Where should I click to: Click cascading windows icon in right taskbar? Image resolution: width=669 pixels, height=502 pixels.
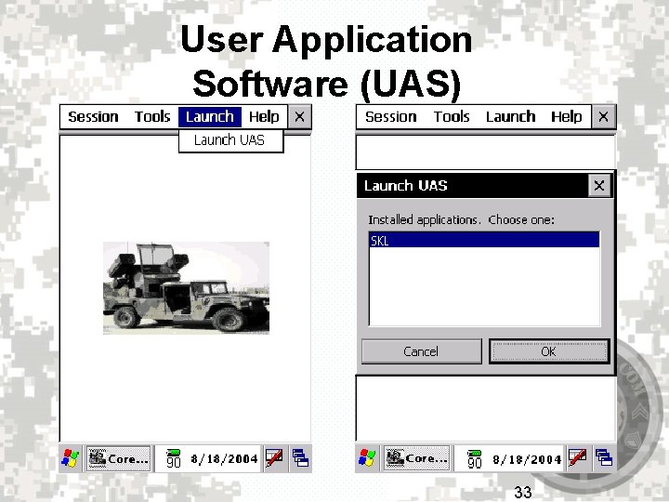(x=604, y=458)
